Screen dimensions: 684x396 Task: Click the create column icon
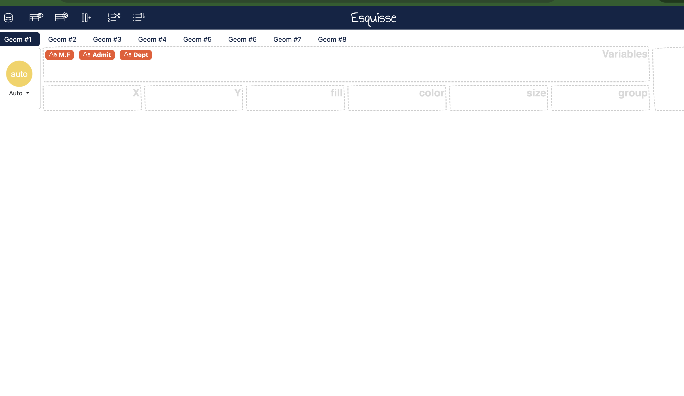point(86,18)
